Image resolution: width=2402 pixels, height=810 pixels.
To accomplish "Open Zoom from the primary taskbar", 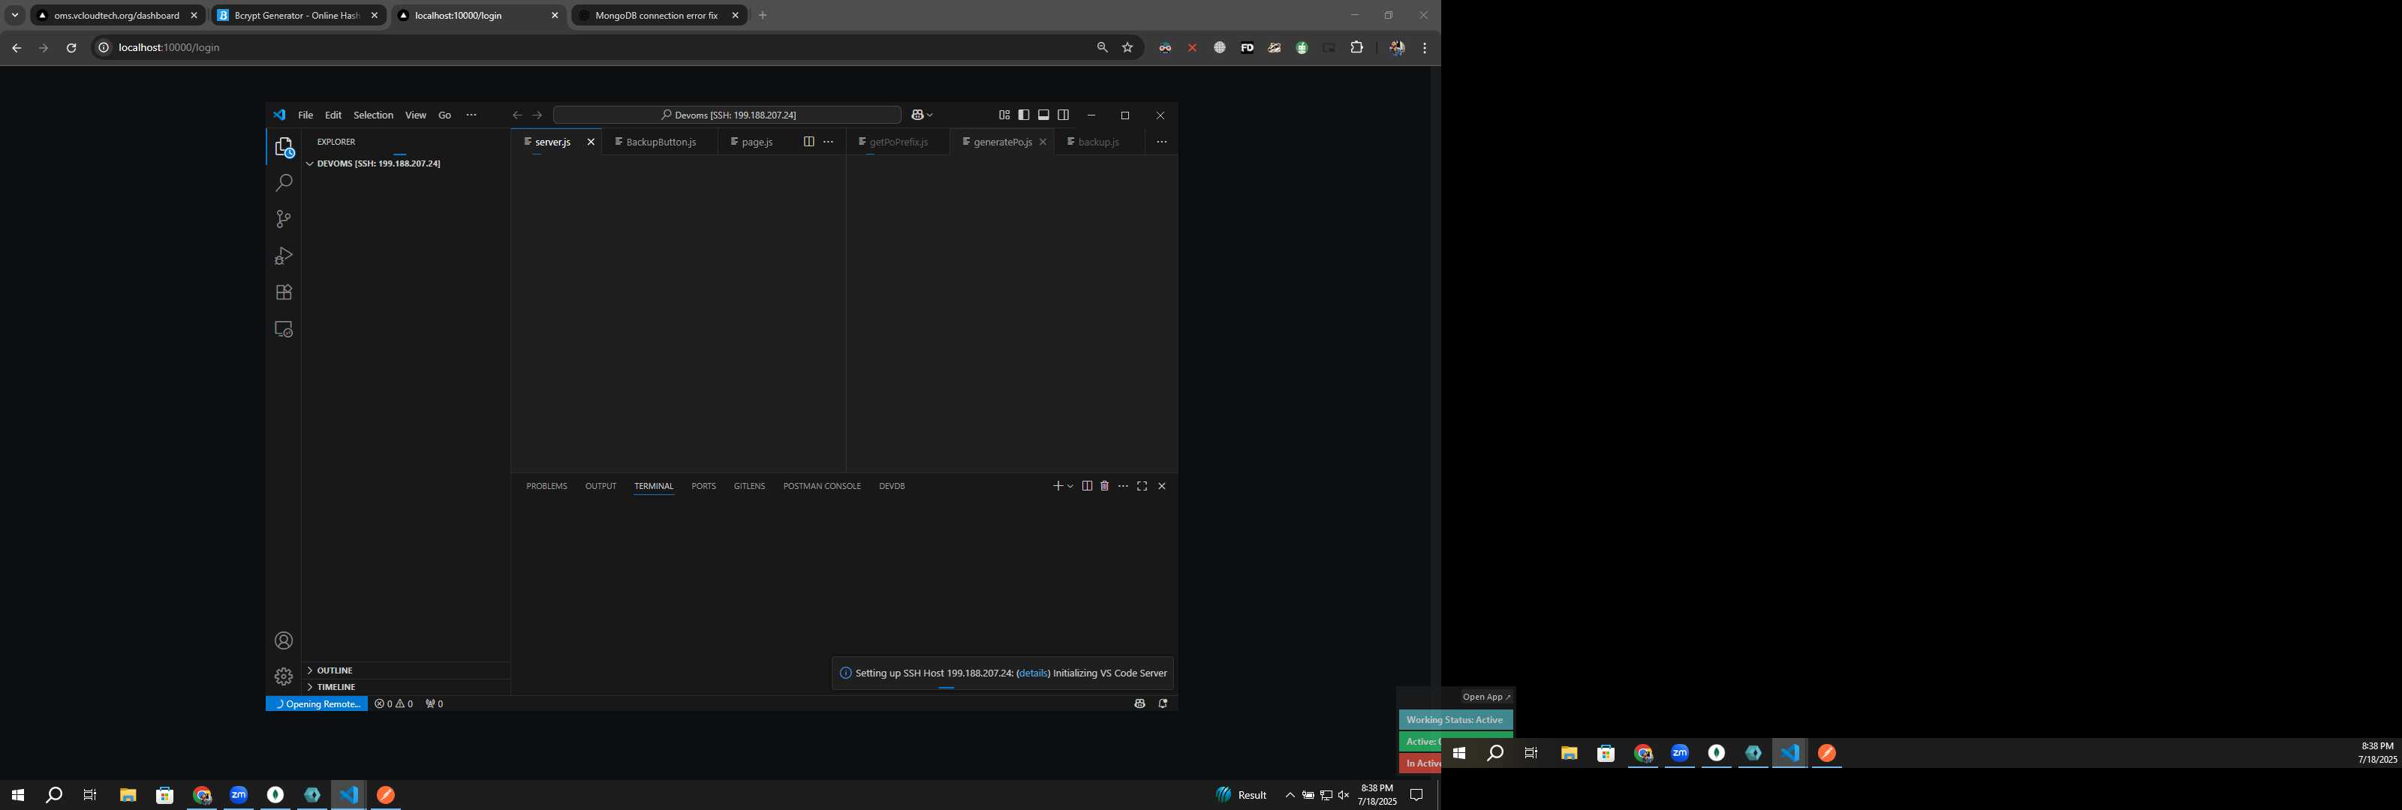I will (239, 795).
